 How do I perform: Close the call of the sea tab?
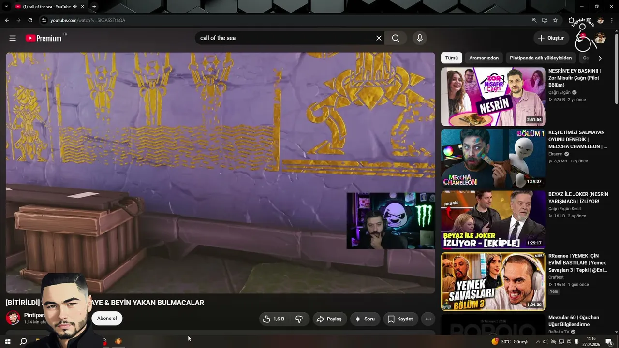click(83, 7)
